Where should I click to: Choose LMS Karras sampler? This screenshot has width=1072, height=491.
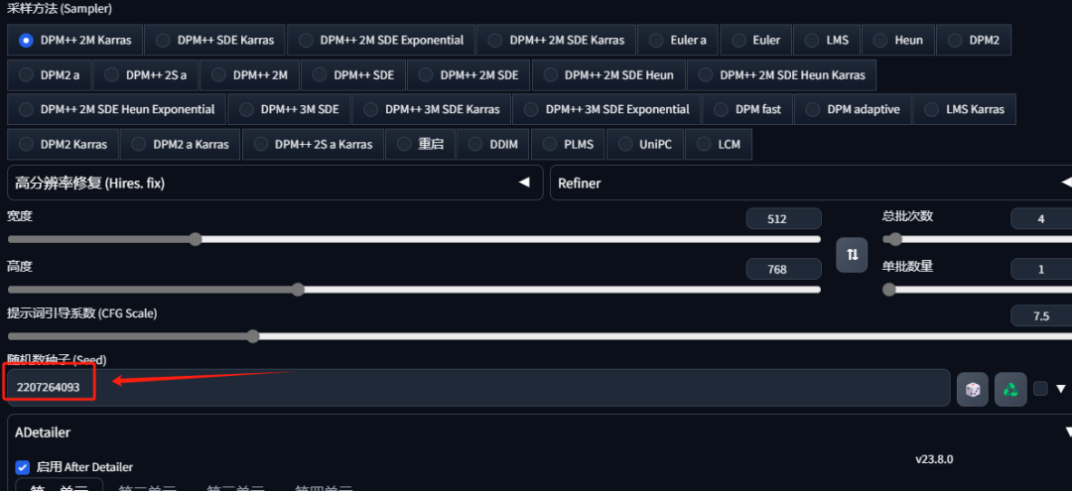965,109
